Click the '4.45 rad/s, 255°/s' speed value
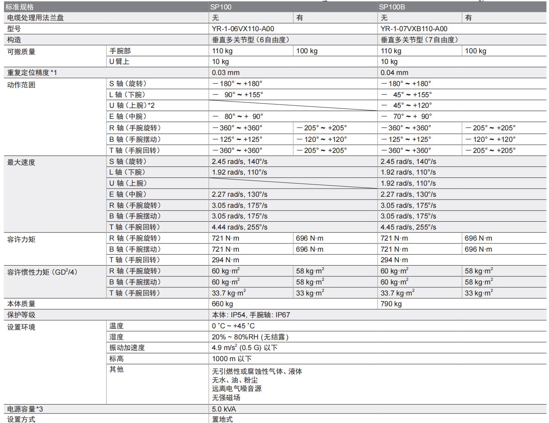 coord(409,227)
